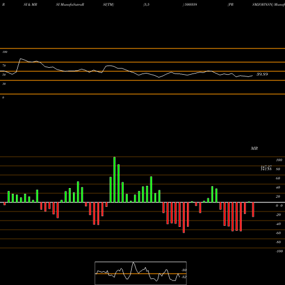Image resolution: width=285 pixels, height=285 pixels.
Task: Click the -60 label on MR scale
Action: point(278,233)
